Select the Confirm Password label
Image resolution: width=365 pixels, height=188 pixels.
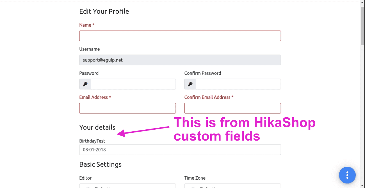[202, 73]
